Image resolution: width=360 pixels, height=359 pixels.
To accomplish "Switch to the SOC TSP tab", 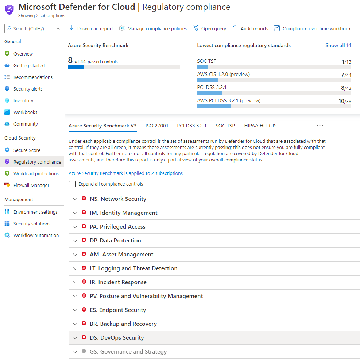I will [225, 126].
